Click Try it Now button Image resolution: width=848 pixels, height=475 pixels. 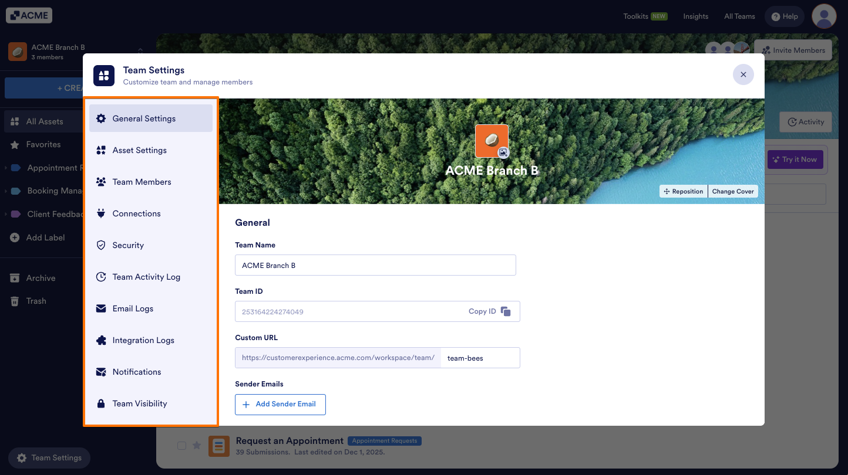pyautogui.click(x=795, y=160)
